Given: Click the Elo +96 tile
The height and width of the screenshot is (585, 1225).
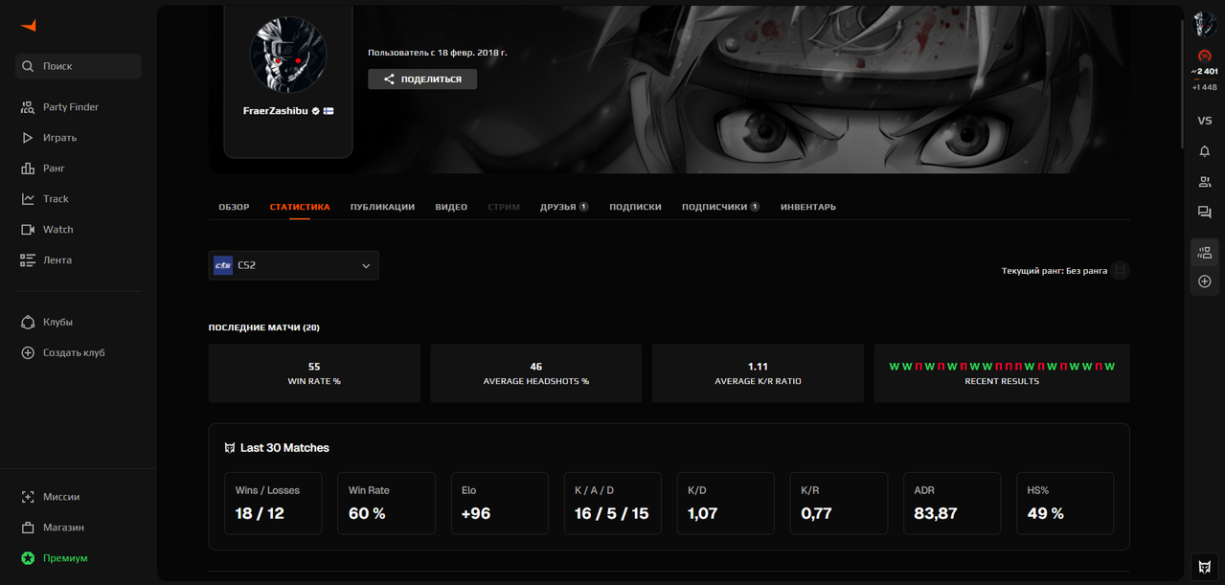Looking at the screenshot, I should pyautogui.click(x=499, y=503).
